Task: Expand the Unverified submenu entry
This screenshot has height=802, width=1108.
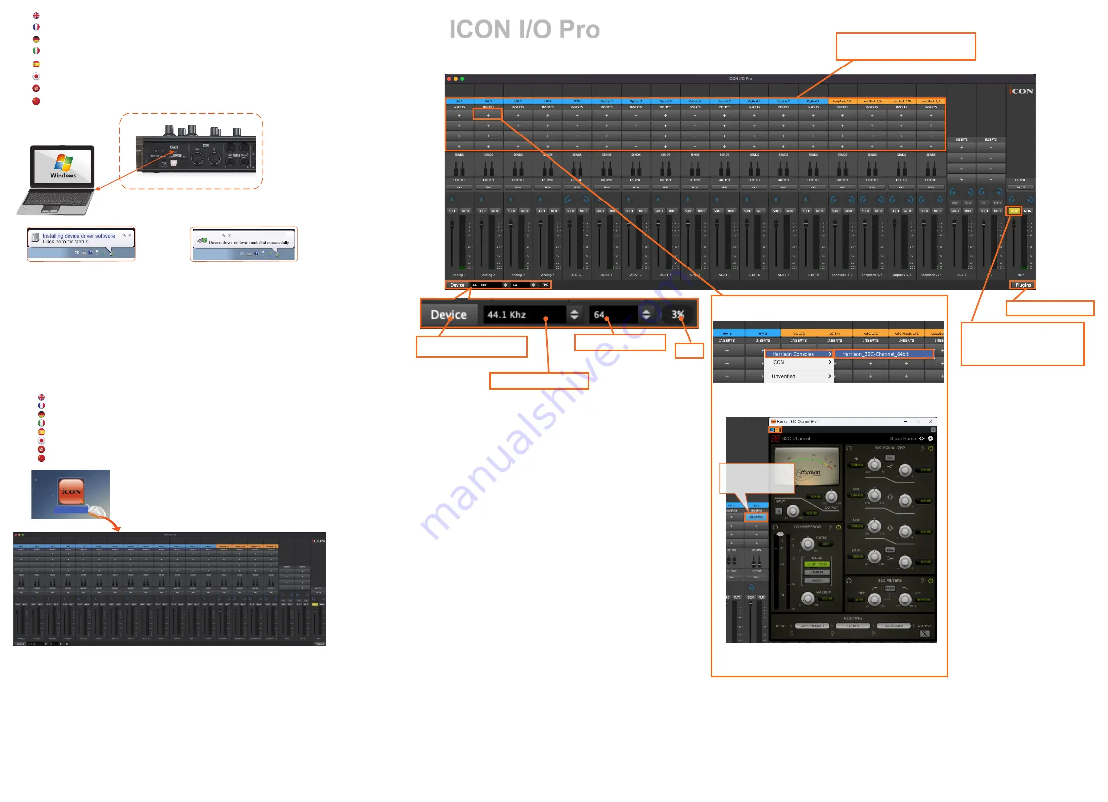Action: tap(799, 376)
